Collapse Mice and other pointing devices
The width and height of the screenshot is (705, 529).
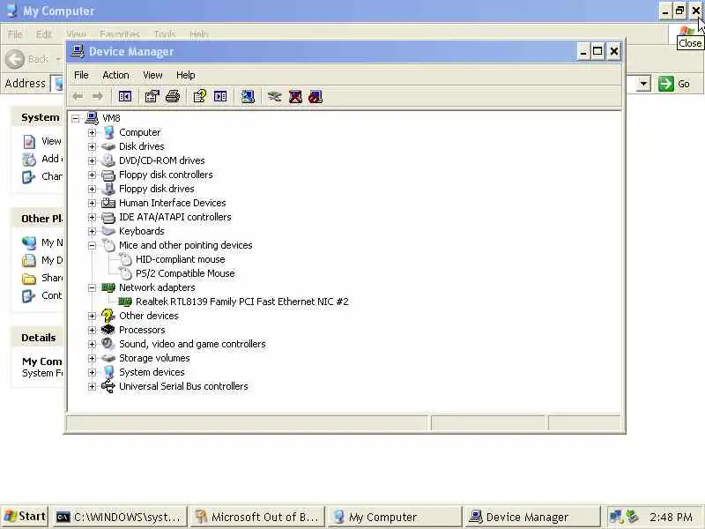coord(93,246)
